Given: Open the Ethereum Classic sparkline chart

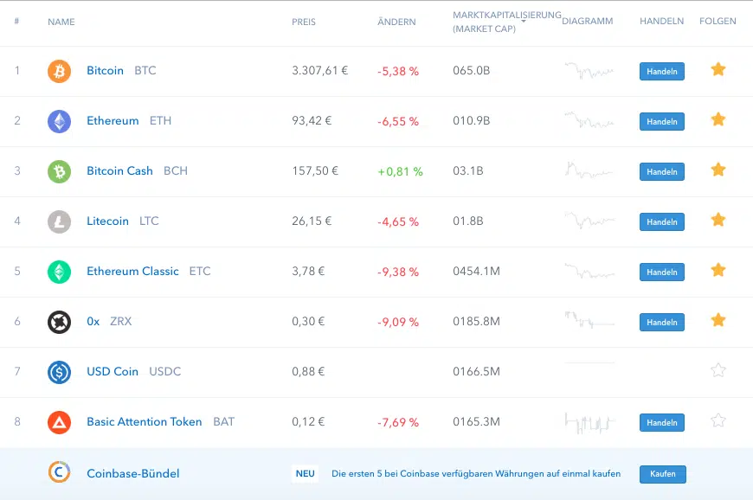Looking at the screenshot, I should click(x=589, y=271).
